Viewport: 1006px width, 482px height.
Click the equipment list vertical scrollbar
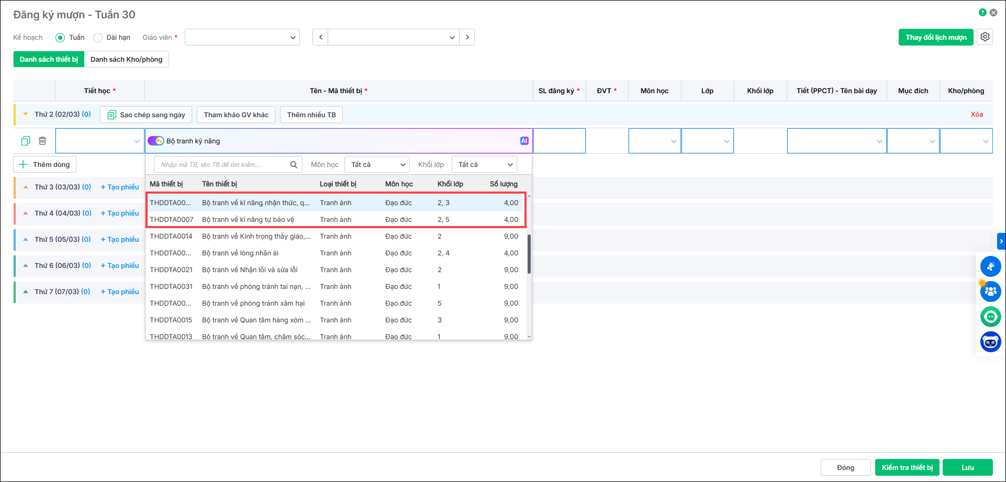(529, 254)
